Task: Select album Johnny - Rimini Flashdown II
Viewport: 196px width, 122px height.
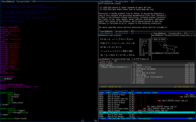Action: (115, 67)
